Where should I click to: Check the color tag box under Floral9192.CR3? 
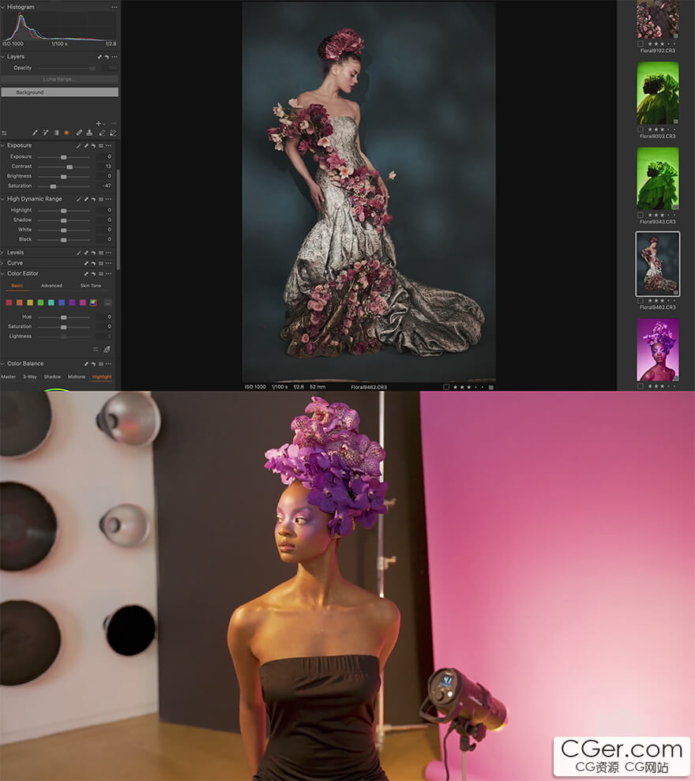click(x=641, y=43)
